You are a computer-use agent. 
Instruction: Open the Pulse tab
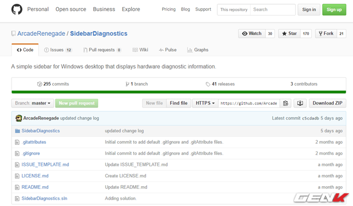(168, 50)
